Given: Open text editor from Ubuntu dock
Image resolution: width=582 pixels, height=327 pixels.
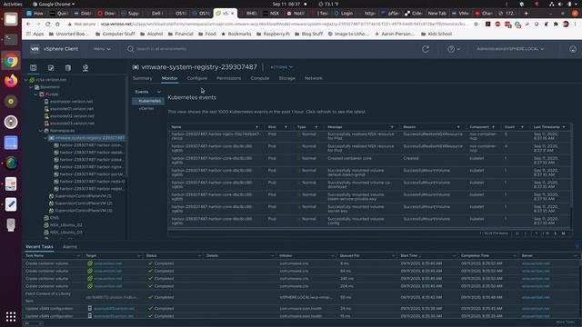Looking at the screenshot, I should pyautogui.click(x=11, y=204).
